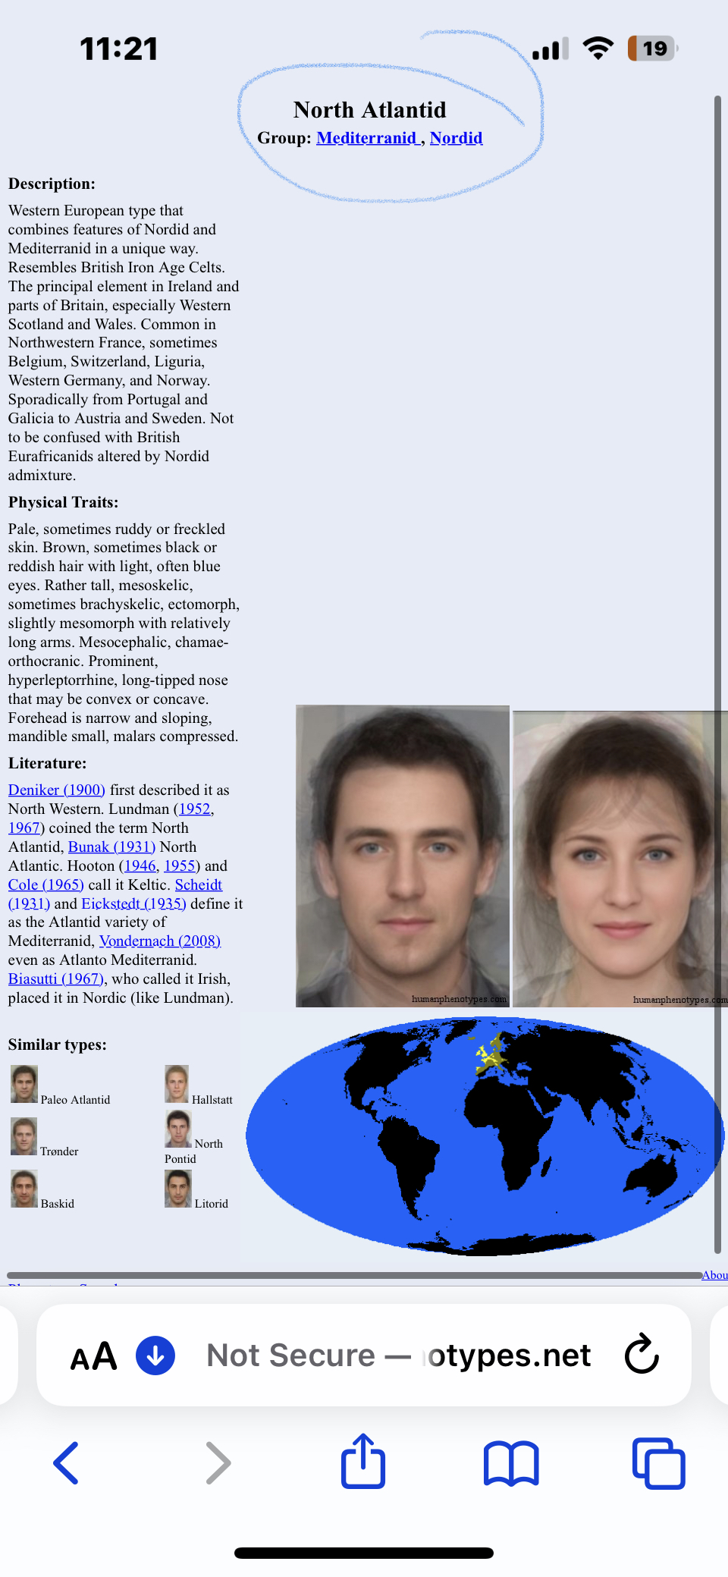Image resolution: width=728 pixels, height=1577 pixels.
Task: Open the bookmarks book icon
Action: 511,1463
